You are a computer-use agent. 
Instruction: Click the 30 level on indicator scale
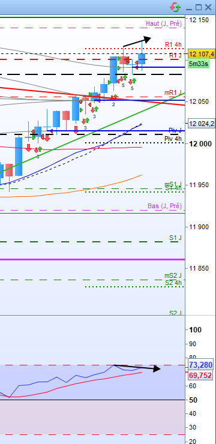(x=193, y=428)
